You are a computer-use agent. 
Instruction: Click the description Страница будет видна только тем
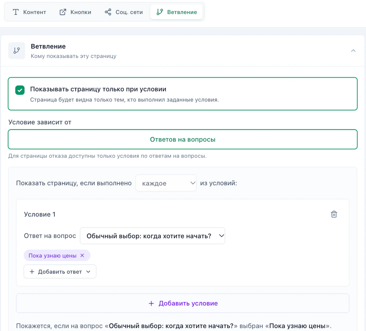coord(124,100)
